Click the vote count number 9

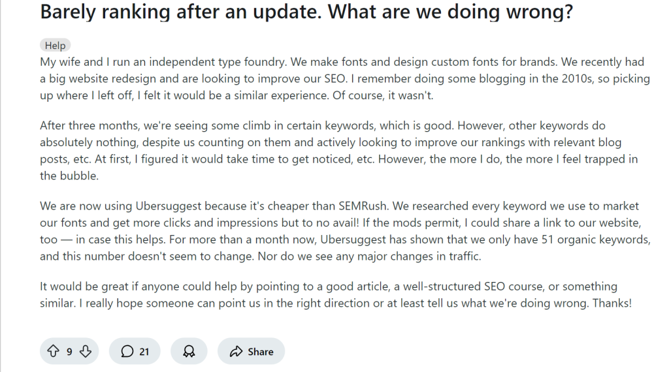pyautogui.click(x=69, y=352)
